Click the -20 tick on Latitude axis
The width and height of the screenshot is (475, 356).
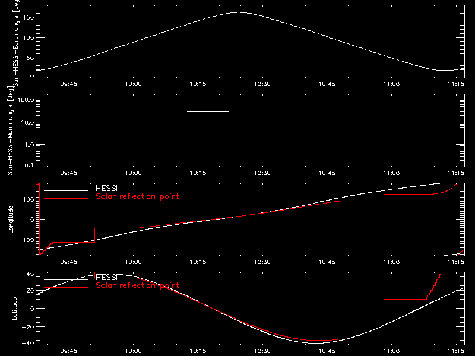28,327
